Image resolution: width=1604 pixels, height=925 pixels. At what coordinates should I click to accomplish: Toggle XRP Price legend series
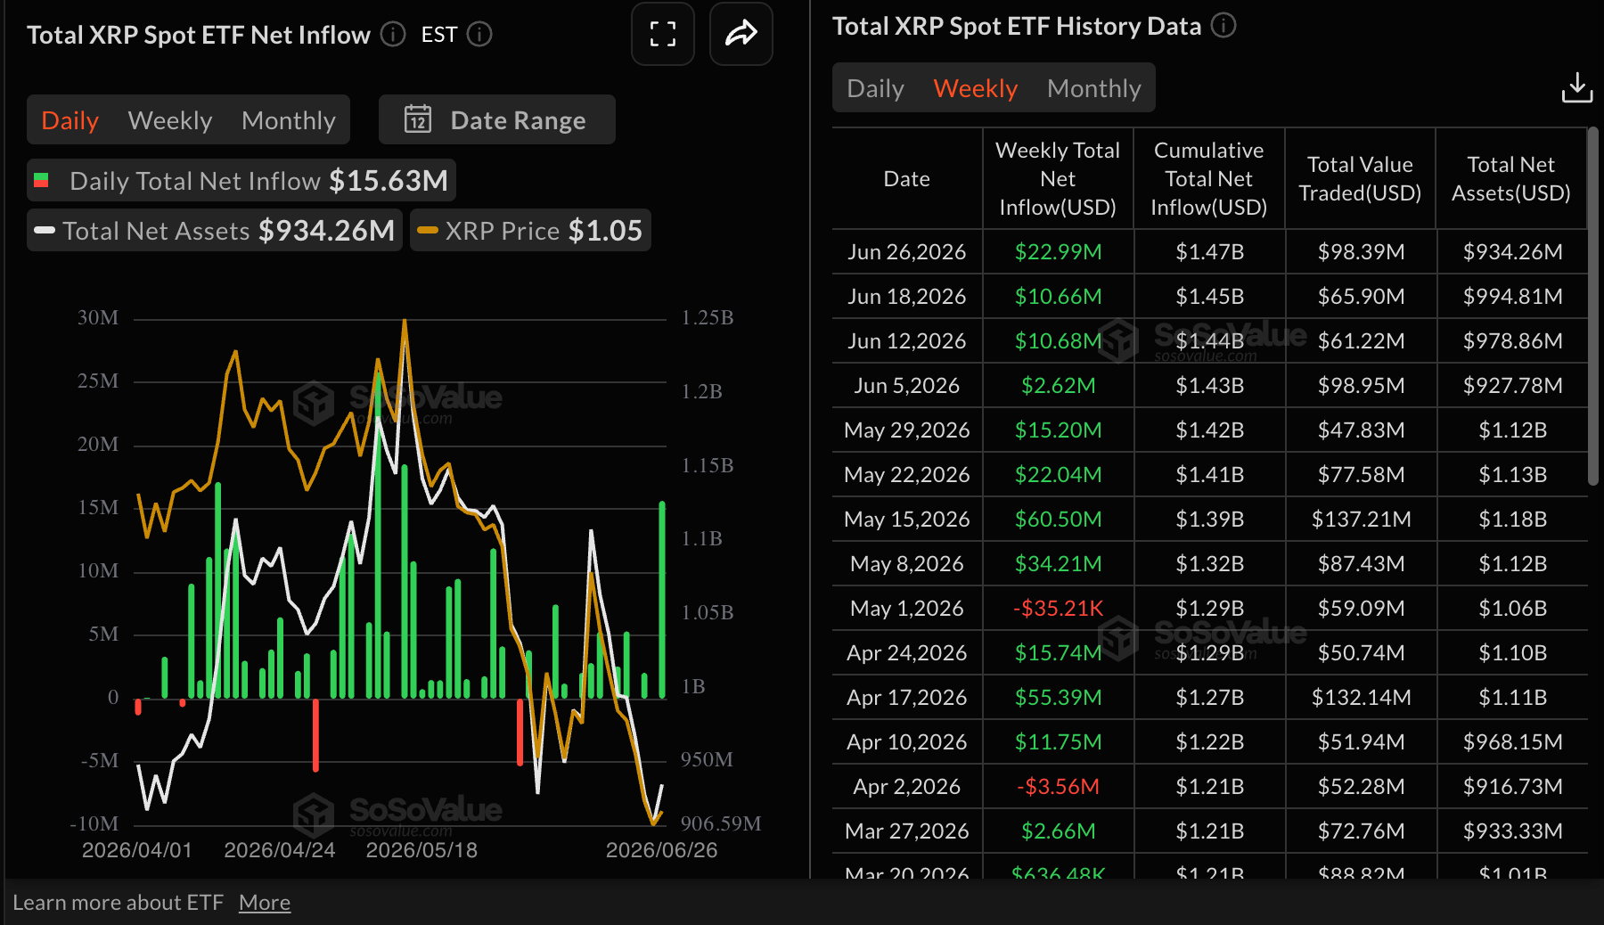[530, 231]
